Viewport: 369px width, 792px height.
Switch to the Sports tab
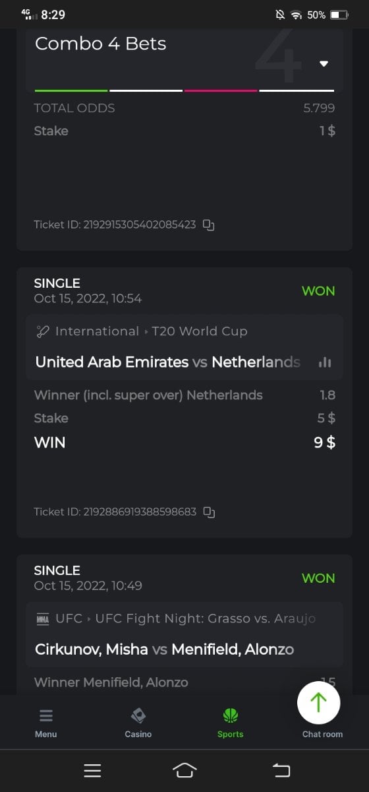pyautogui.click(x=231, y=723)
